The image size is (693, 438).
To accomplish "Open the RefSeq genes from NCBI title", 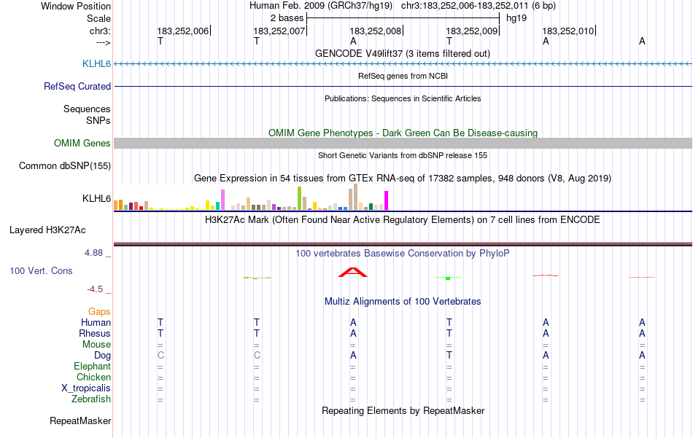I will (403, 76).
